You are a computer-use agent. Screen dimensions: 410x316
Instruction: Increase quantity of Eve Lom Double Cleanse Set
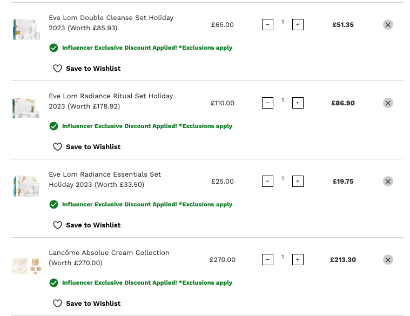click(298, 24)
